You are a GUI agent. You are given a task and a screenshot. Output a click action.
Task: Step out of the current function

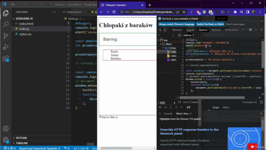click(176, 107)
